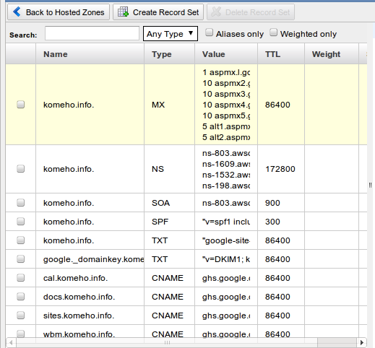Focus the Search input field
Viewport: 375px width, 348px height.
point(92,33)
